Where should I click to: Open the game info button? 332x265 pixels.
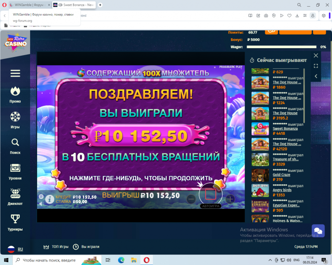tap(50, 199)
